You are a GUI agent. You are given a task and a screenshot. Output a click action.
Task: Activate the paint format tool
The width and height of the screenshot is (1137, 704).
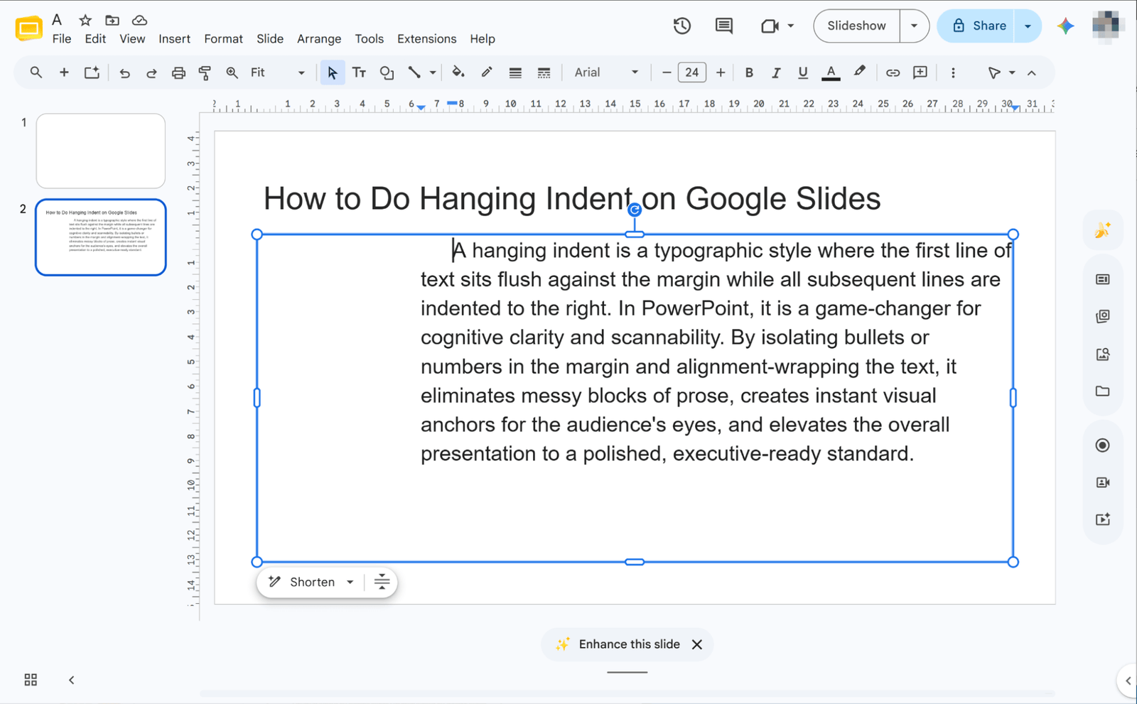click(205, 72)
